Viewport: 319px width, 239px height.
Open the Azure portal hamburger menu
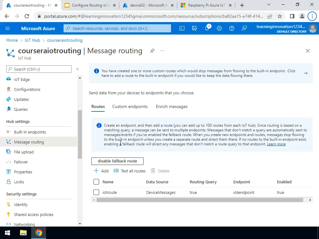(x=7, y=28)
